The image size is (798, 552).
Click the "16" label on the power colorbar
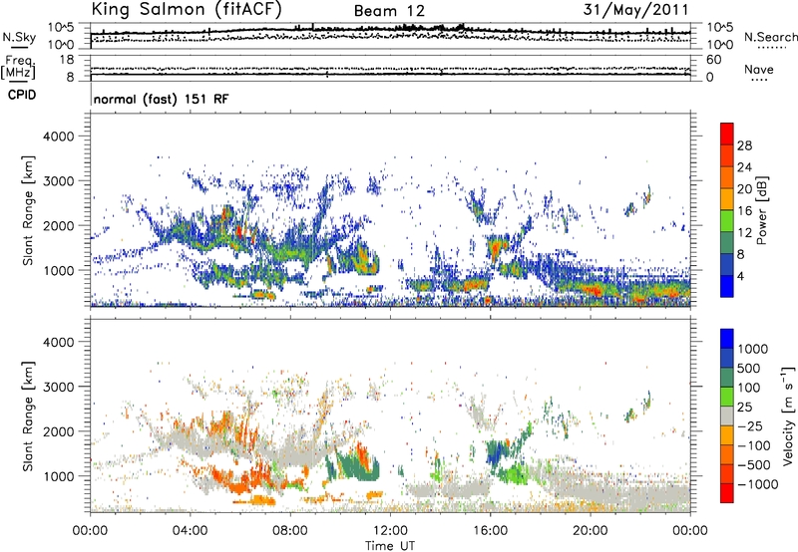(x=744, y=211)
